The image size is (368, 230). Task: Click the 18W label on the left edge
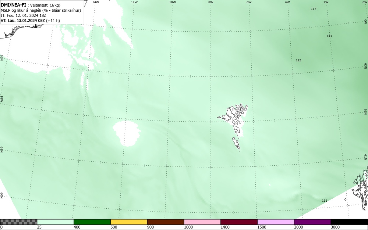1,98
